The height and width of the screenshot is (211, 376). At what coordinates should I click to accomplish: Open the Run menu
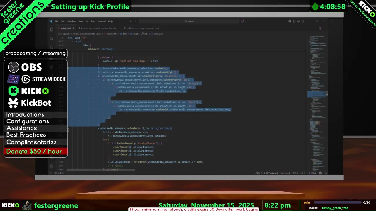93,21
